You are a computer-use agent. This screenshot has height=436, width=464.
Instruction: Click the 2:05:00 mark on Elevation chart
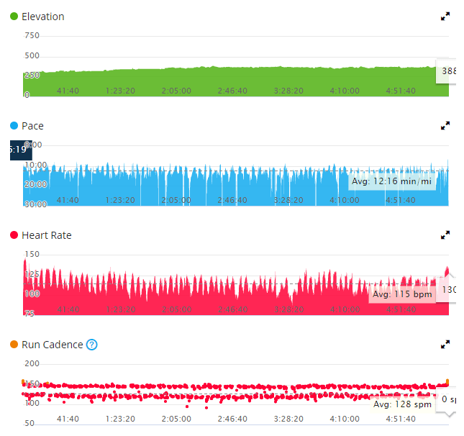(x=176, y=91)
